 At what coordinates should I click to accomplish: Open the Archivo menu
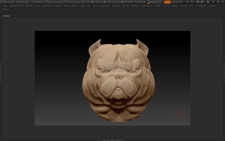pyautogui.click(x=75, y=6)
